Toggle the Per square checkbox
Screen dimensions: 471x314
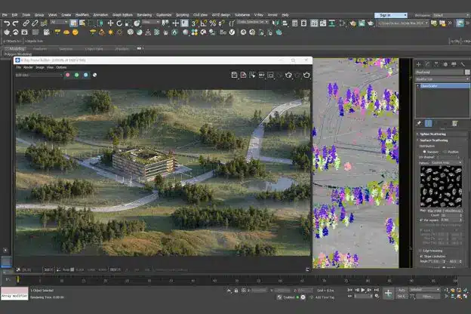pyautogui.click(x=421, y=220)
